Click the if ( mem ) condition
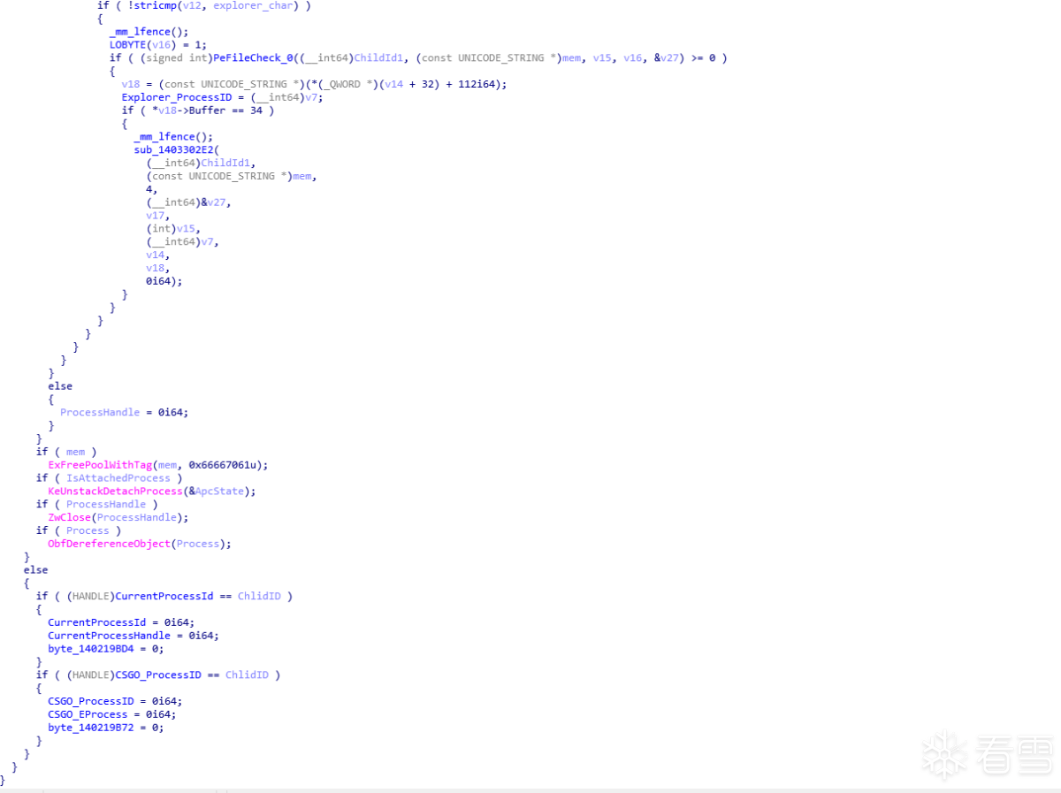The image size is (1061, 793). [66, 452]
